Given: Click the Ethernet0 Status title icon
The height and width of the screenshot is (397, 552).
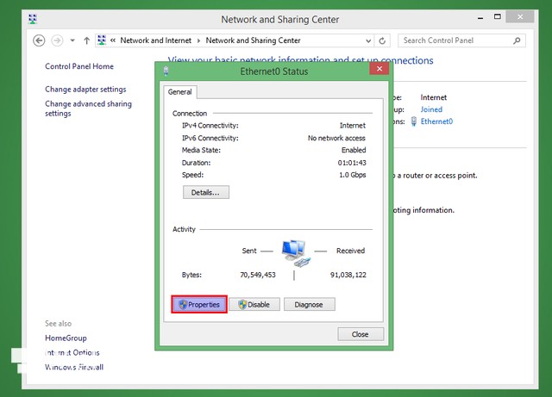Looking at the screenshot, I should (x=166, y=71).
